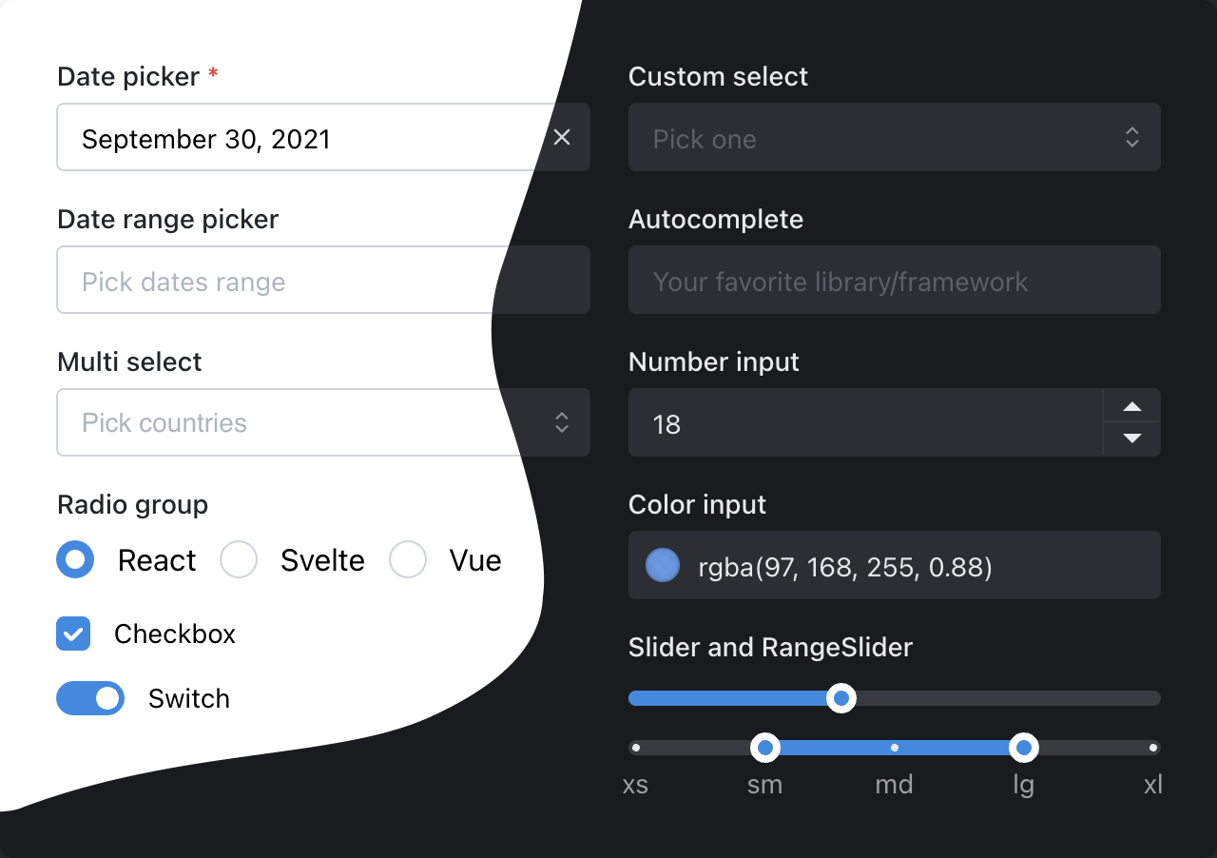
Task: Click the xl mark label under RangeSlider
Action: (1152, 785)
